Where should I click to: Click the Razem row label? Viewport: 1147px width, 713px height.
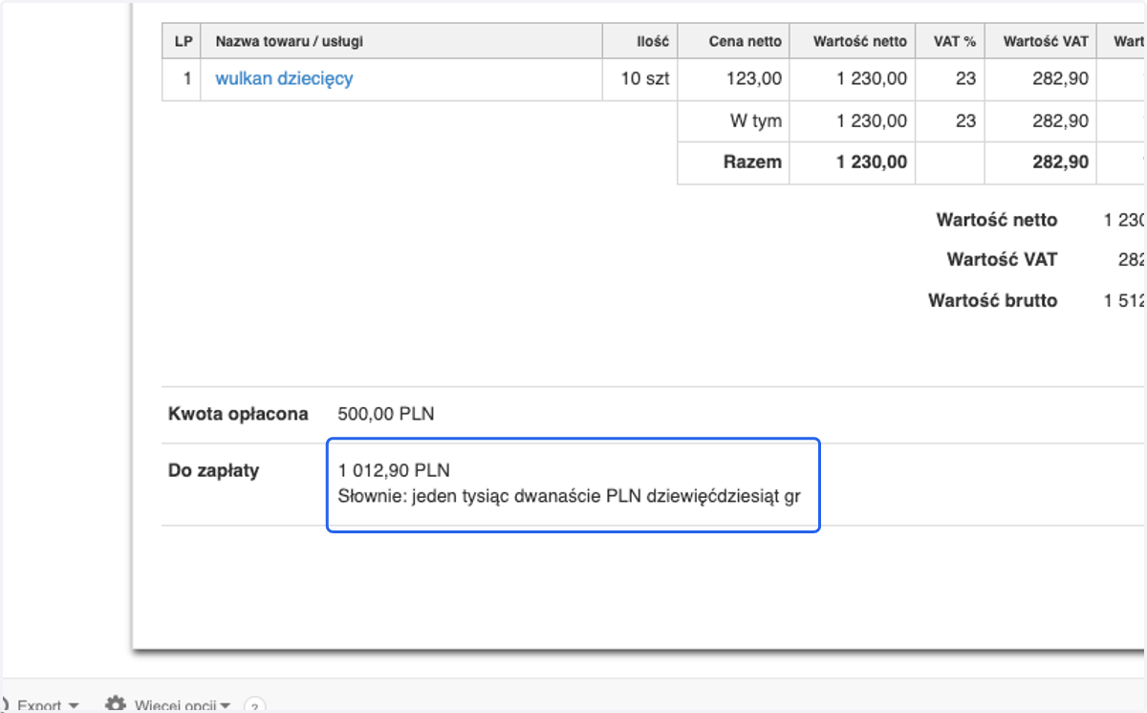[752, 162]
